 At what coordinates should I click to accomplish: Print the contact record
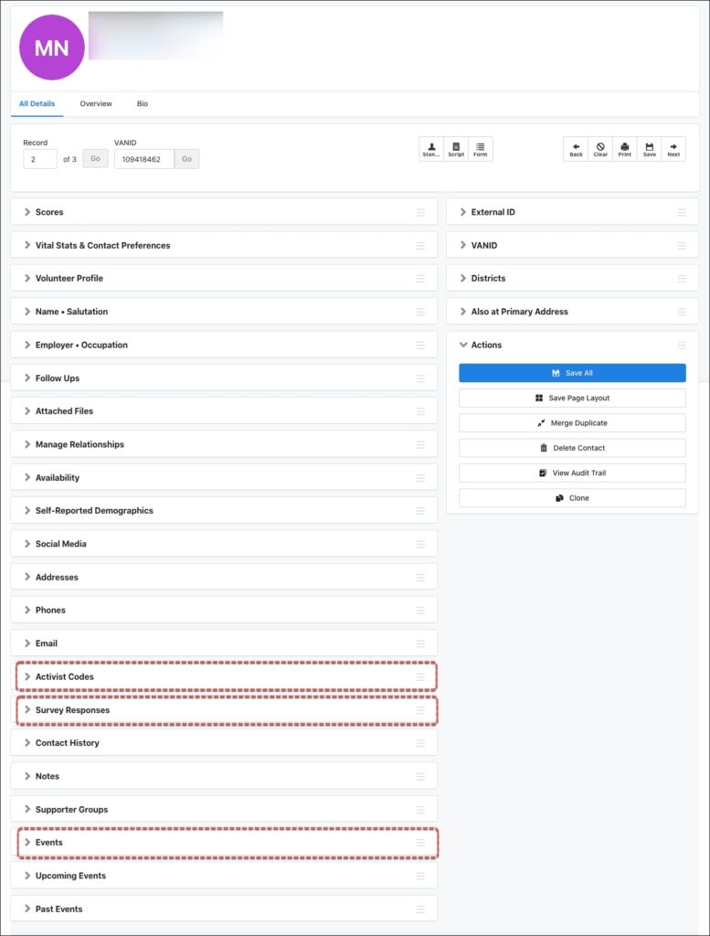(625, 149)
